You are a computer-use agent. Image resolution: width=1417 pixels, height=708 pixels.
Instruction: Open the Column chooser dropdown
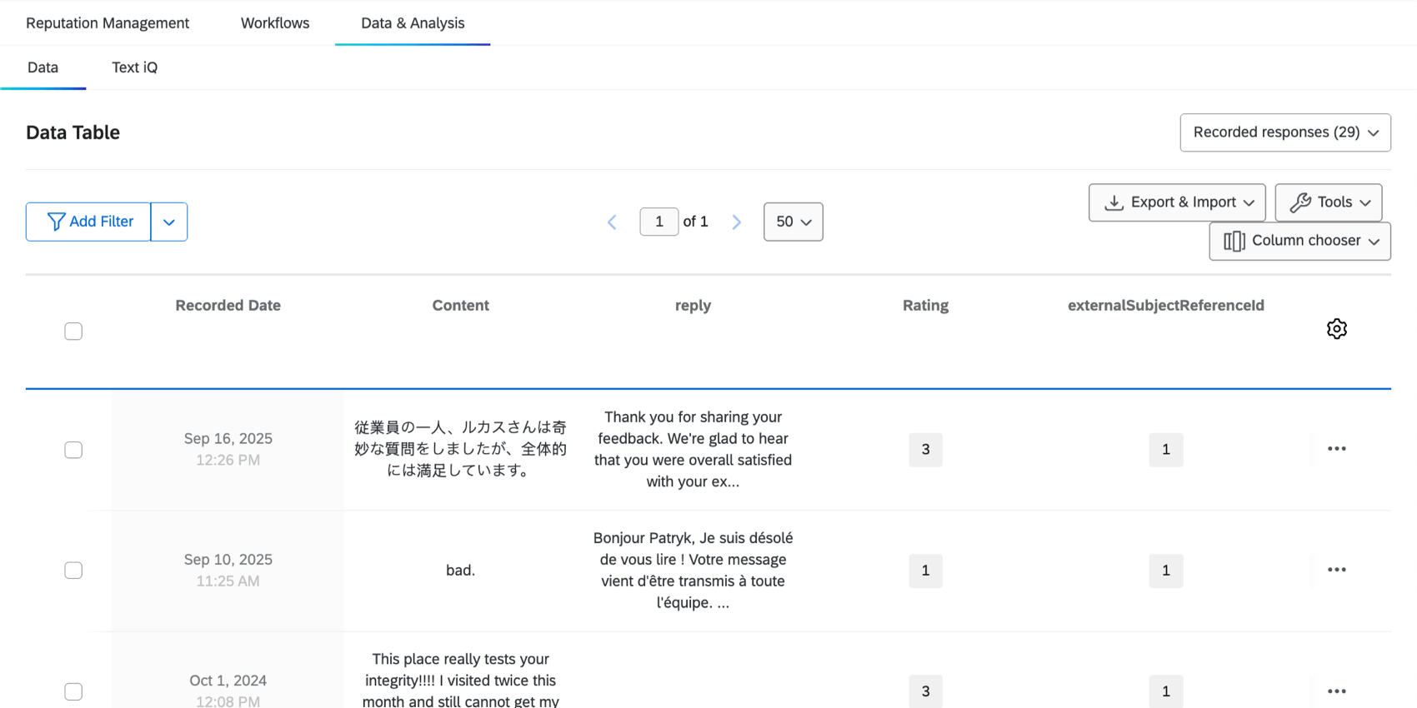click(1299, 241)
